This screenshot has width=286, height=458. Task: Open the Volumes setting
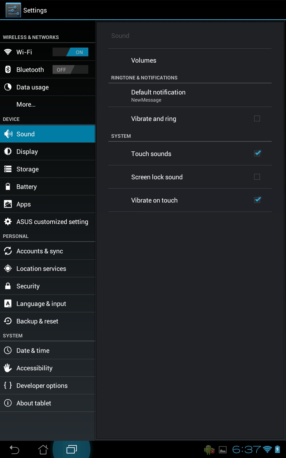pyautogui.click(x=144, y=60)
